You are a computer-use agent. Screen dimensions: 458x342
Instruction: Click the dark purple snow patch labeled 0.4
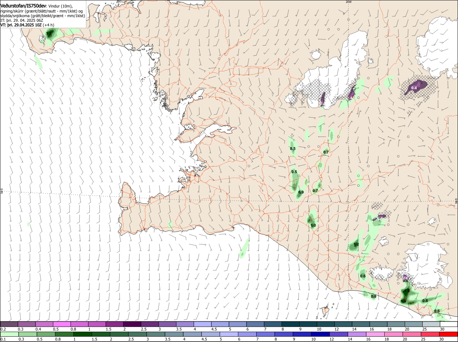tap(415, 87)
